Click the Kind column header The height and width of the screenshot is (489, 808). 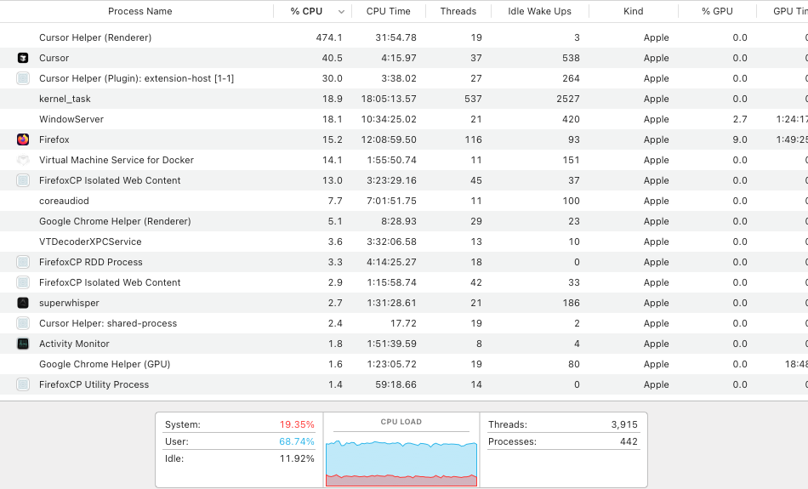pos(633,11)
